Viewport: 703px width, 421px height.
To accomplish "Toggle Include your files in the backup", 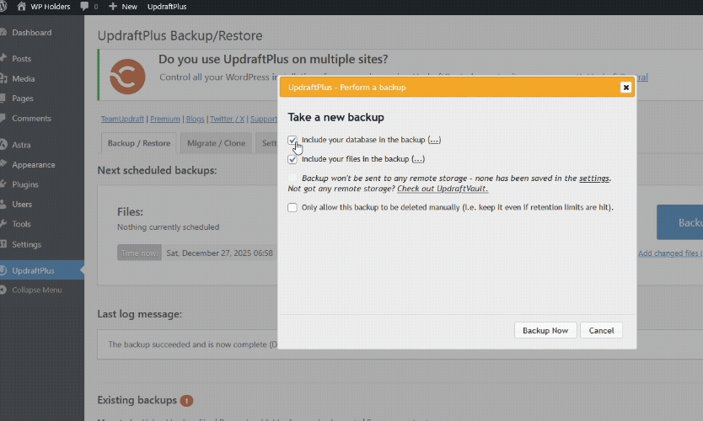I will 292,159.
